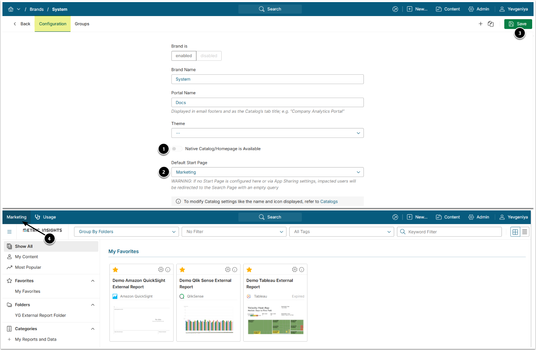Set Brand to enabled
536x350 pixels.
(184, 56)
